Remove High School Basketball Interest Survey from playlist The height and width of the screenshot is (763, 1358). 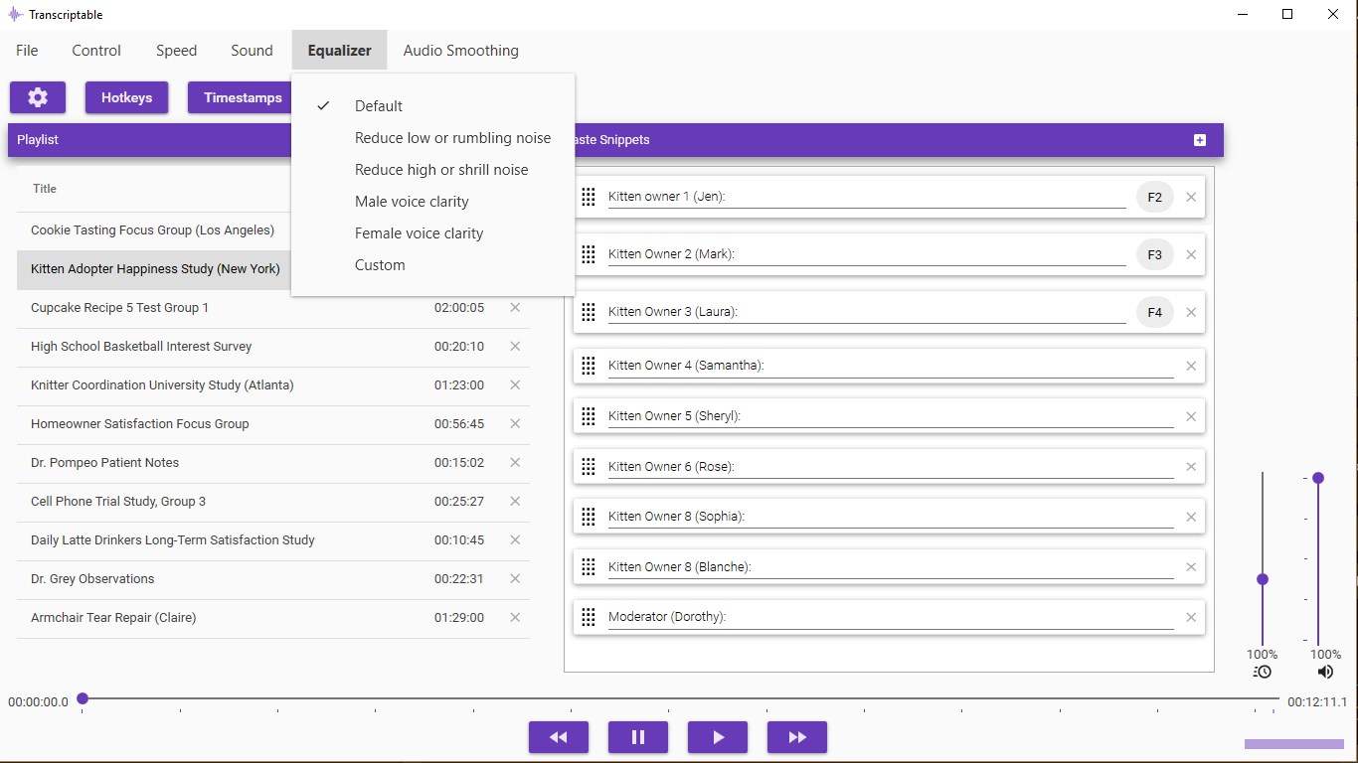coord(515,347)
